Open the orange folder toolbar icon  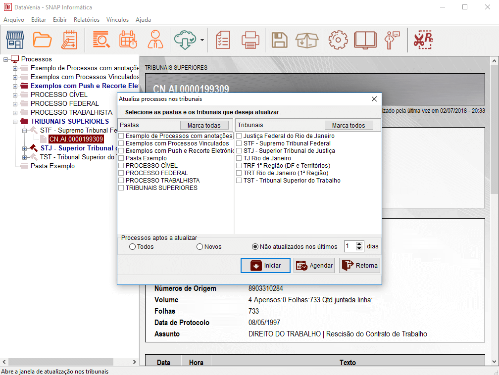tap(43, 40)
